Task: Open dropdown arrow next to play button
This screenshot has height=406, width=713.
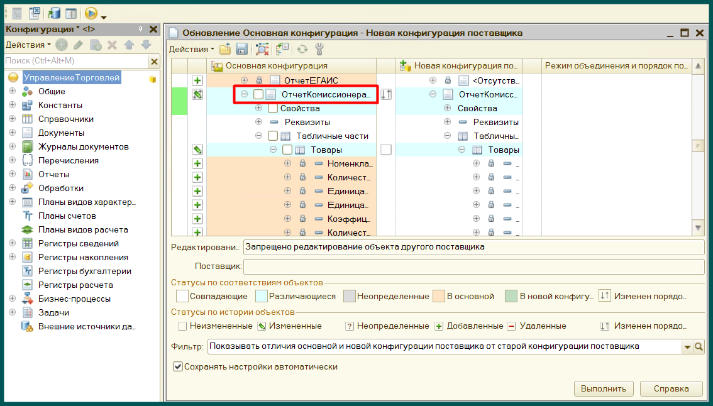Action: (104, 17)
